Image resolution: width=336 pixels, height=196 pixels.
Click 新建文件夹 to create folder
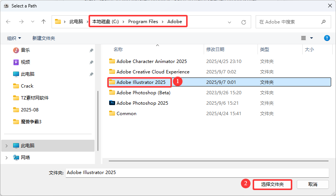click(x=44, y=38)
